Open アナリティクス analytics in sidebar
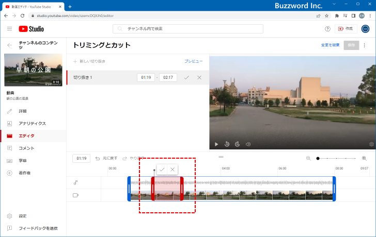 34,124
